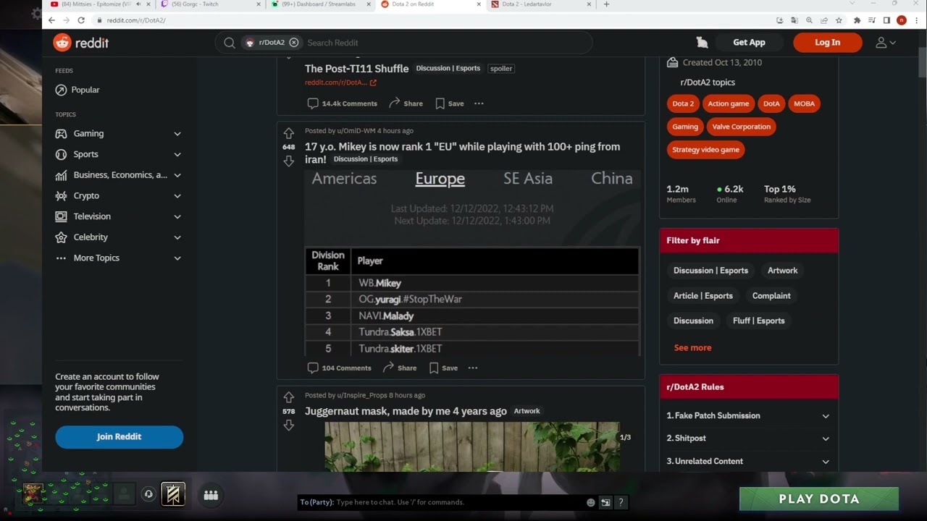
Task: Save the Mikey rank 1 post
Action: point(443,368)
